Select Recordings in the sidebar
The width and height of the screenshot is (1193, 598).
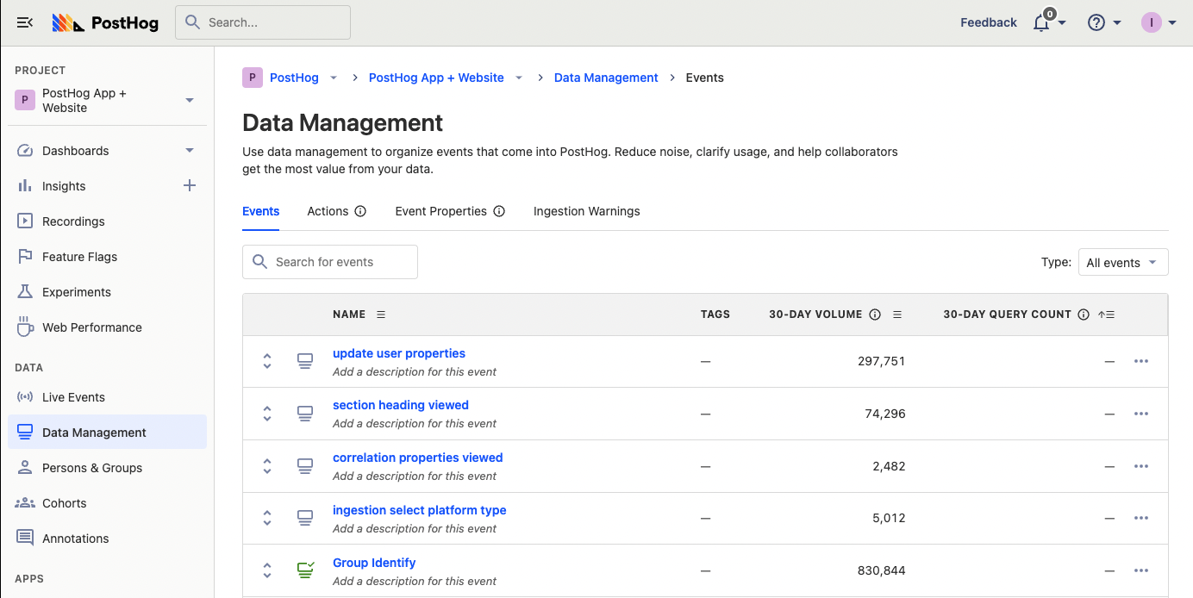tap(72, 221)
